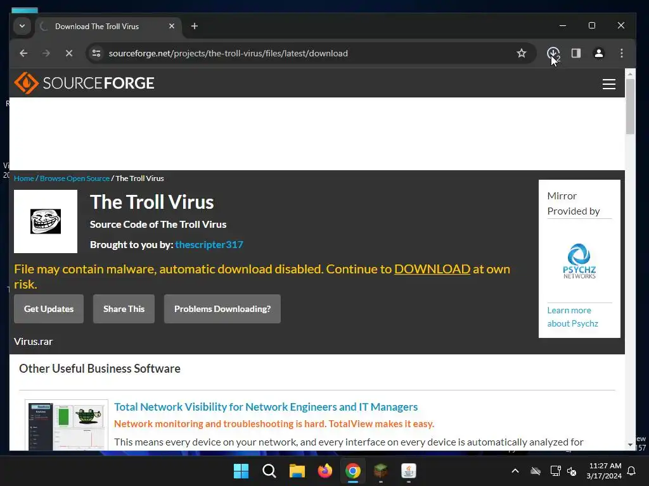The width and height of the screenshot is (649, 486).
Task: Open Chrome downloads icon in toolbar
Action: [553, 53]
